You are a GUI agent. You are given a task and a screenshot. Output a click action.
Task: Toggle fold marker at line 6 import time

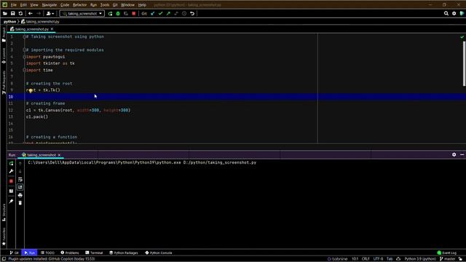(24, 70)
